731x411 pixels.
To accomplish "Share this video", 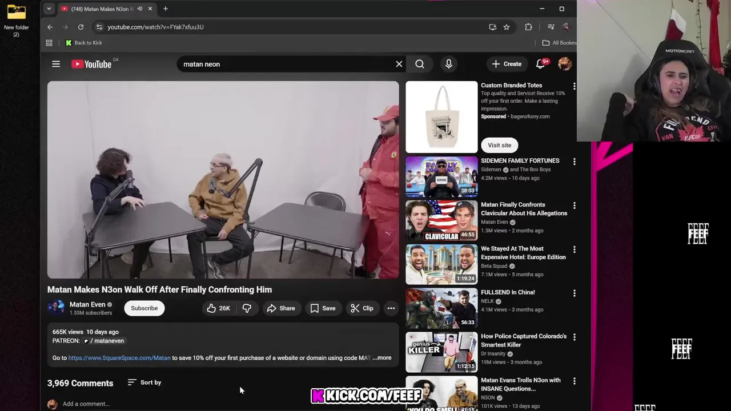I will pos(281,308).
